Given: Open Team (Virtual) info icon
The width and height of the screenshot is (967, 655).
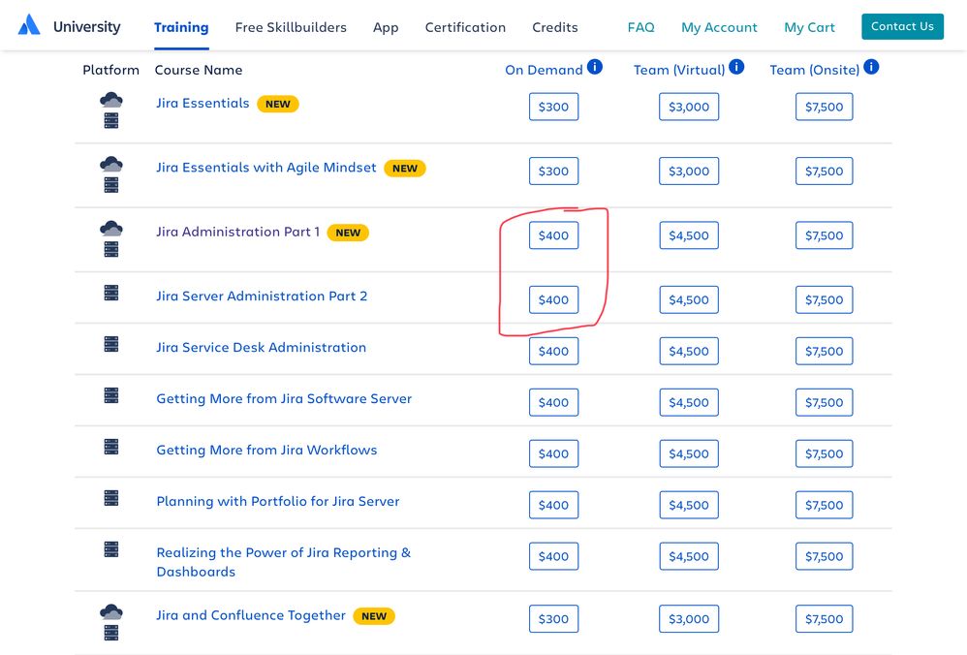Looking at the screenshot, I should pos(736,67).
